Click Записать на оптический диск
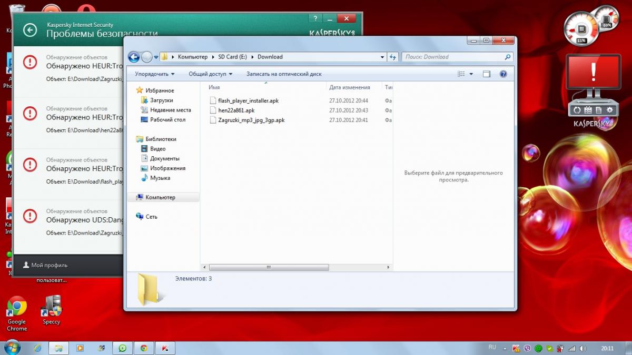Screen dimensions: 632x355 (284, 74)
